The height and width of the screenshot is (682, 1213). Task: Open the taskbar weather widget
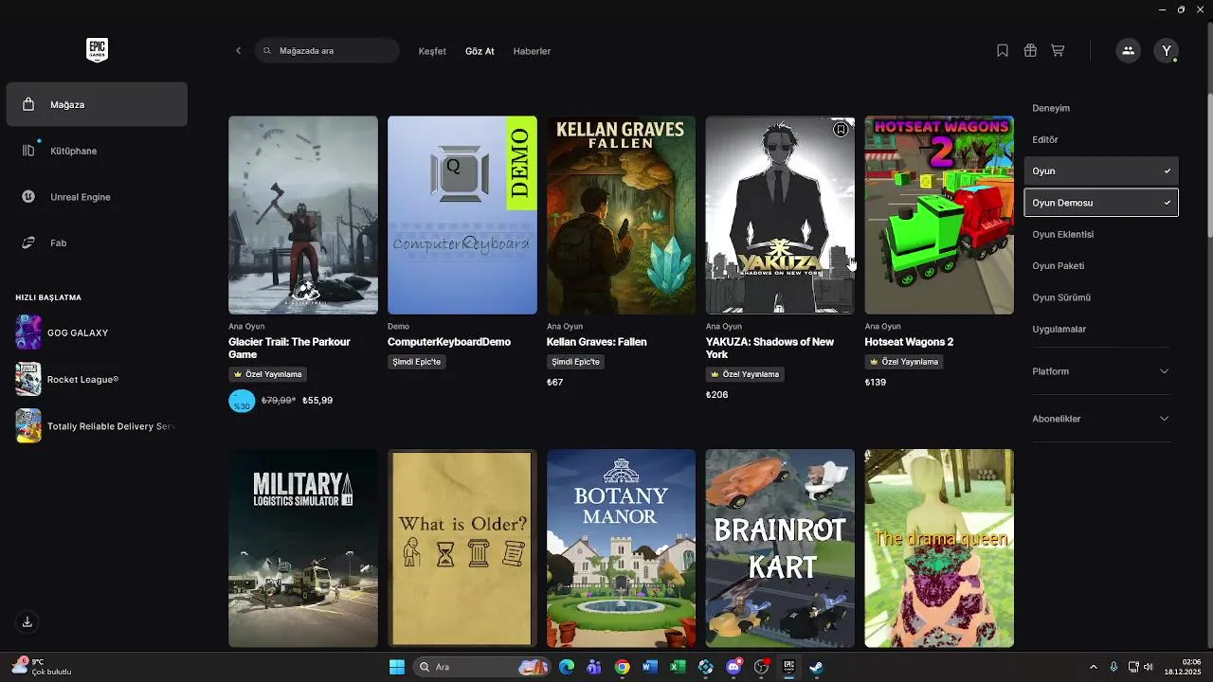click(43, 667)
